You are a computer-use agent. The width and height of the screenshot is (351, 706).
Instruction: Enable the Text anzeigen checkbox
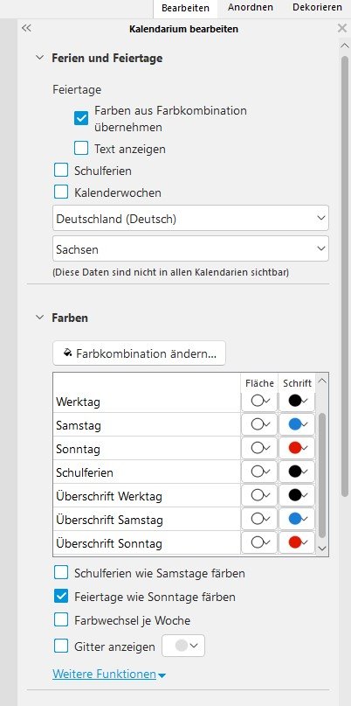[x=81, y=148]
